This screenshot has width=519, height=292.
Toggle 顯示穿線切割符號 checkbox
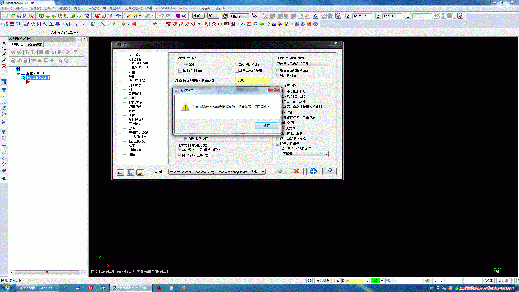point(179,155)
